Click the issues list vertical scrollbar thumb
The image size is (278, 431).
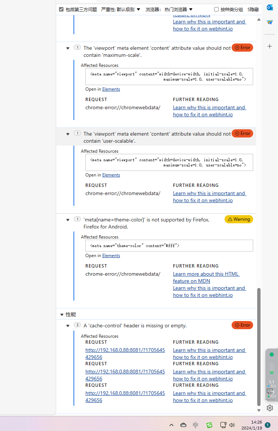coord(259,346)
